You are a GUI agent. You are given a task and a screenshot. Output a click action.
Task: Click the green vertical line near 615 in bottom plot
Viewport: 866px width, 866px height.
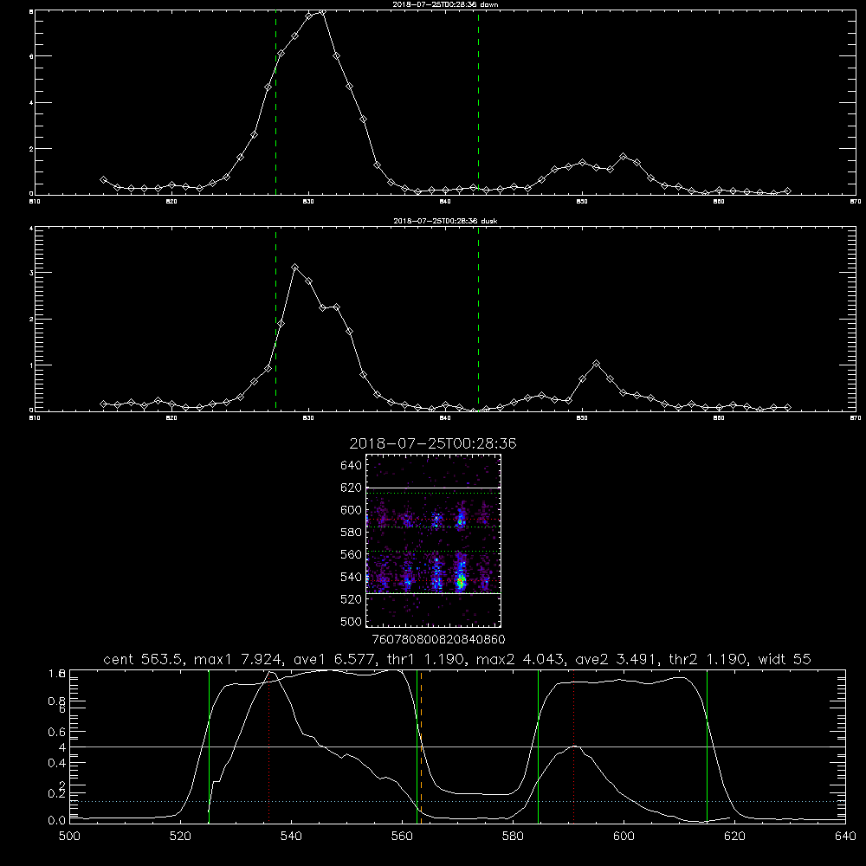coord(707,746)
